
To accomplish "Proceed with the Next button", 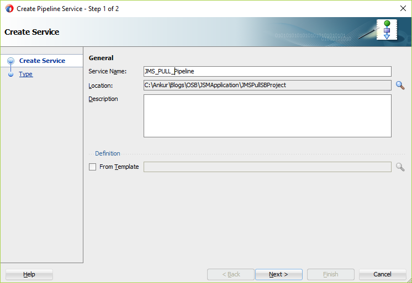I will [x=279, y=274].
